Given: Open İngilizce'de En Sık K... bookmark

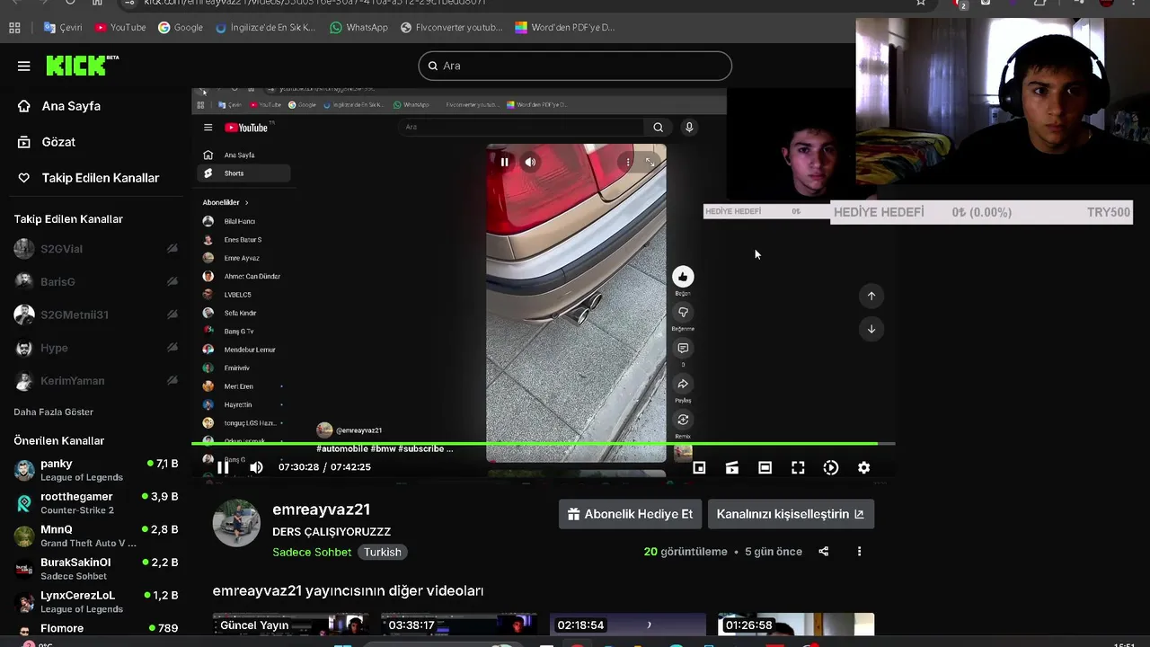Looking at the screenshot, I should click(266, 28).
